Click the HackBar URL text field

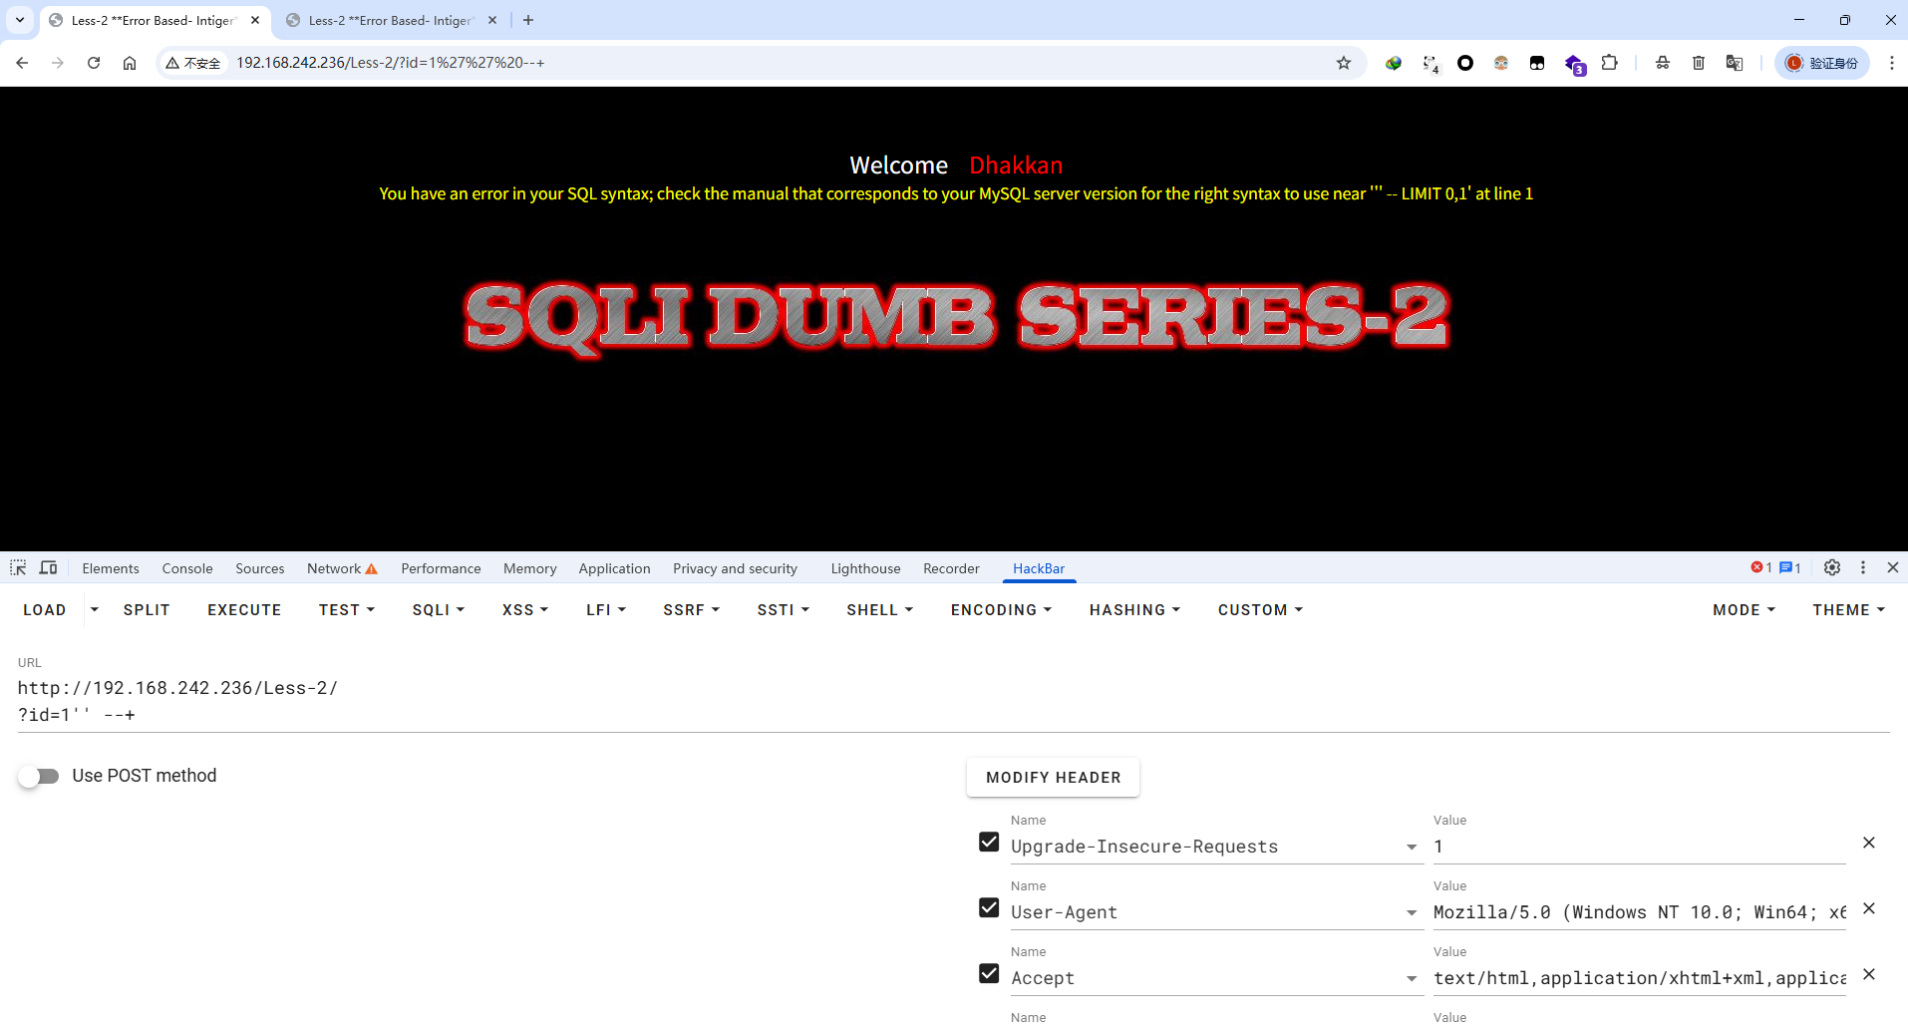click(953, 701)
